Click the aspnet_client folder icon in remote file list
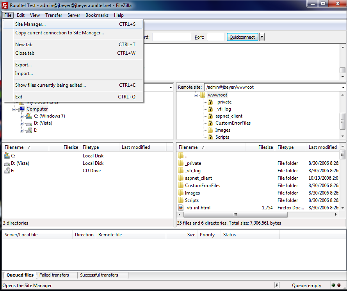 point(181,178)
